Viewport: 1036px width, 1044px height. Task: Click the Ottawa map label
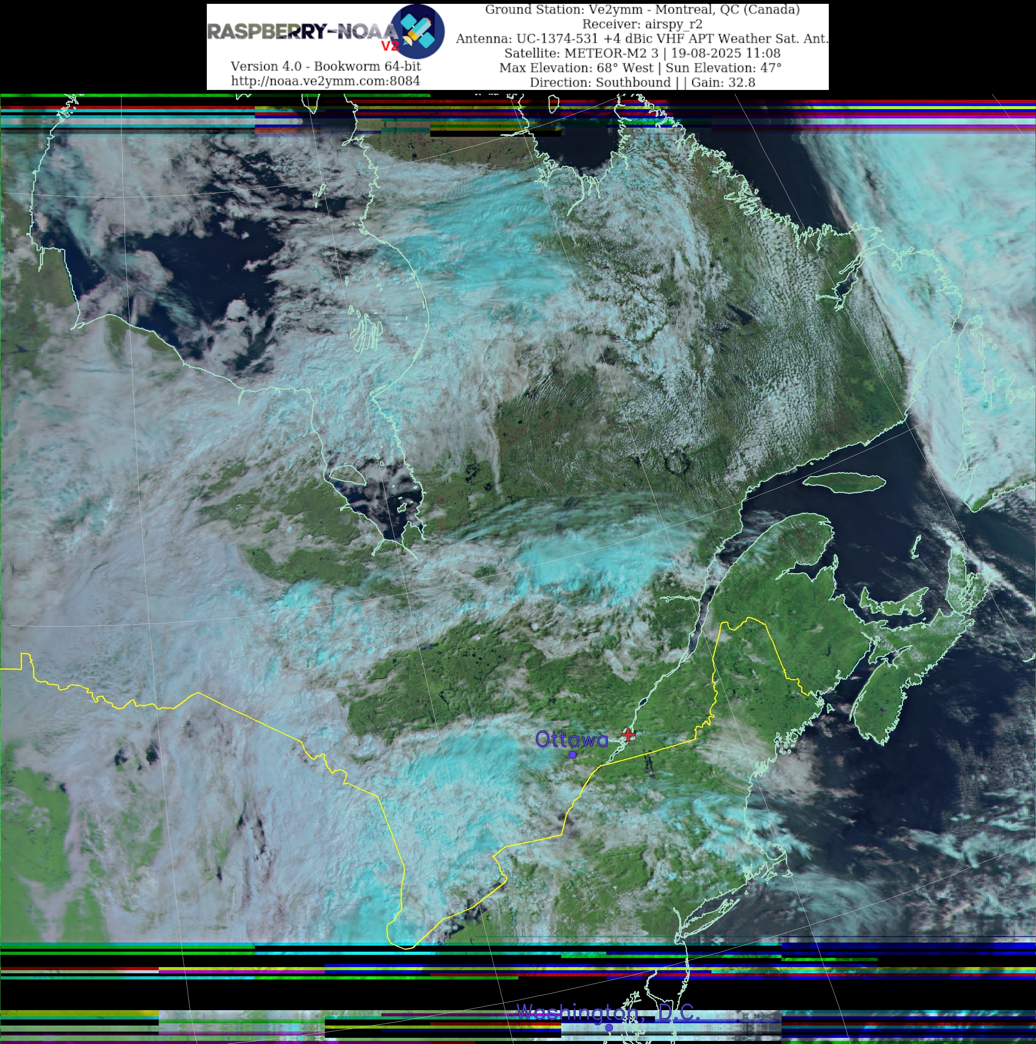[572, 739]
